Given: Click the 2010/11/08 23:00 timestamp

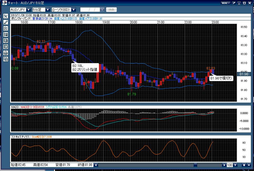Looking at the screenshot, I should [x=21, y=15].
